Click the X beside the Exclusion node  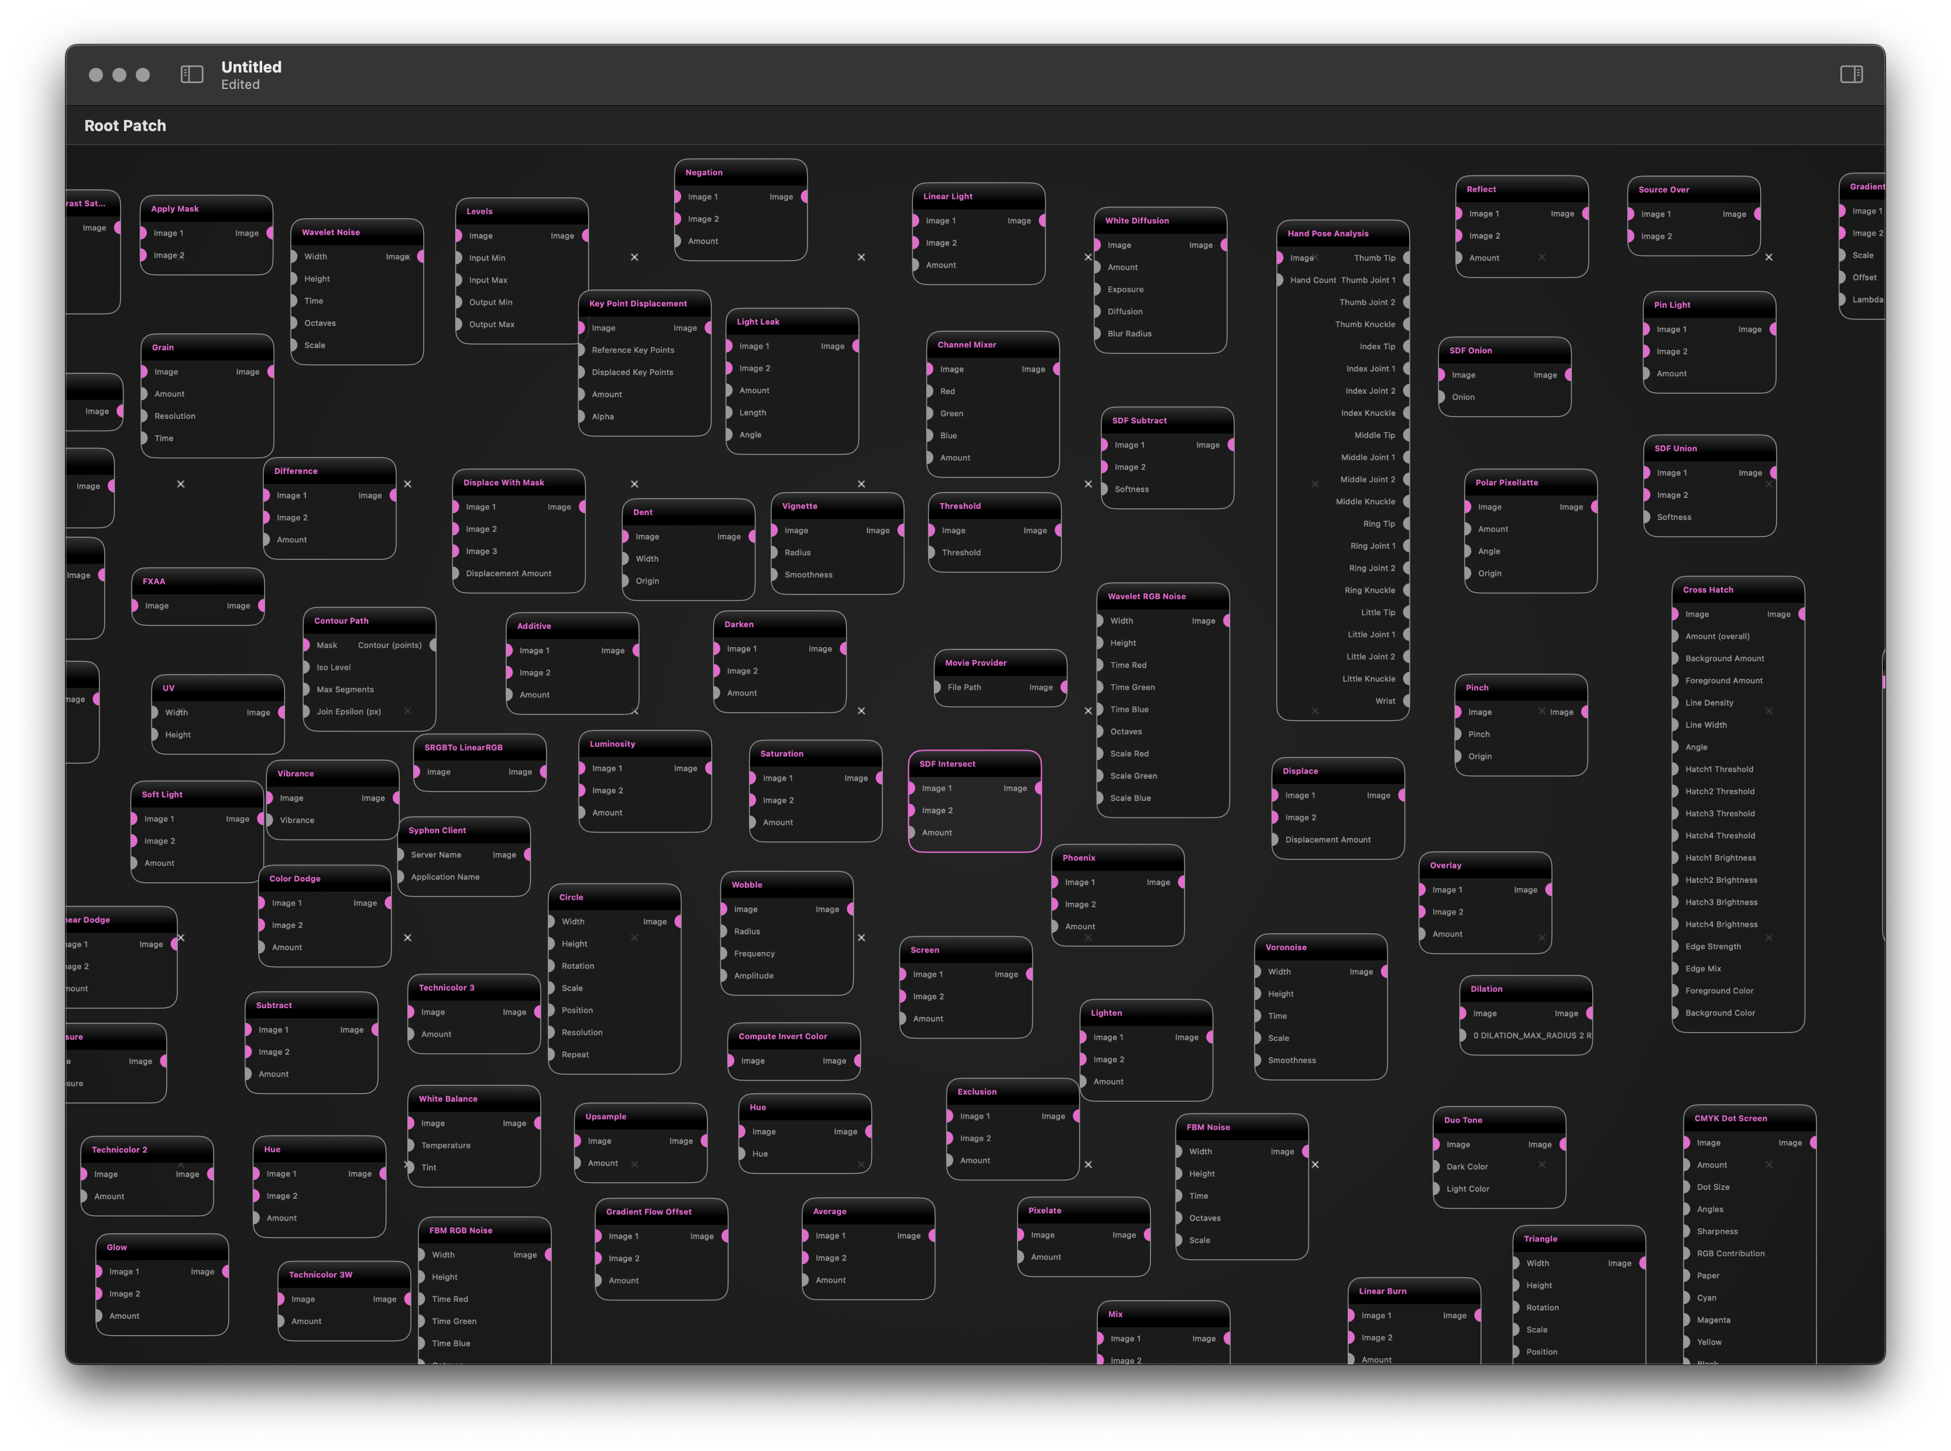point(1088,1165)
